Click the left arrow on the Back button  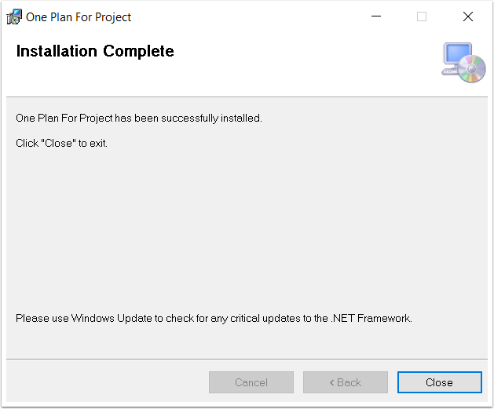pyautogui.click(x=331, y=382)
